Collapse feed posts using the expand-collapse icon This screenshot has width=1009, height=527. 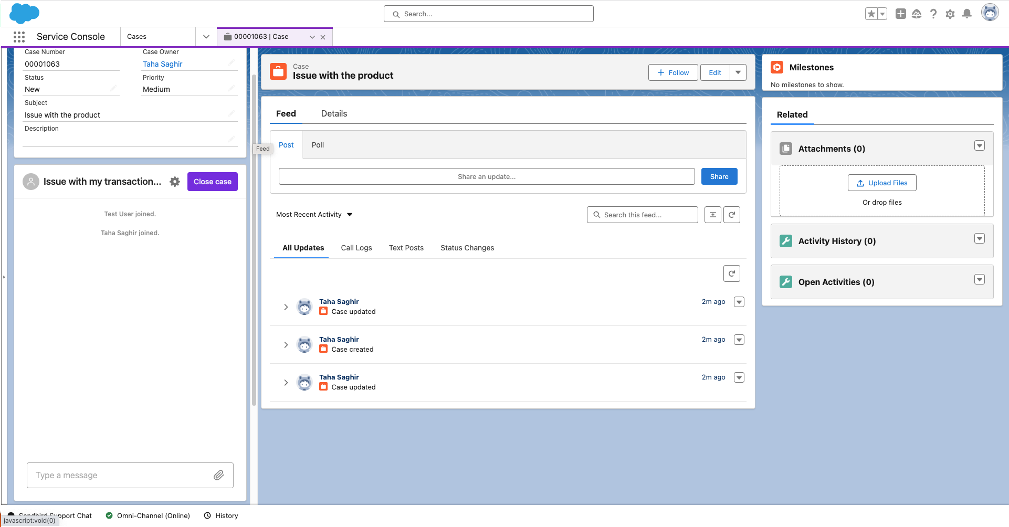point(712,214)
